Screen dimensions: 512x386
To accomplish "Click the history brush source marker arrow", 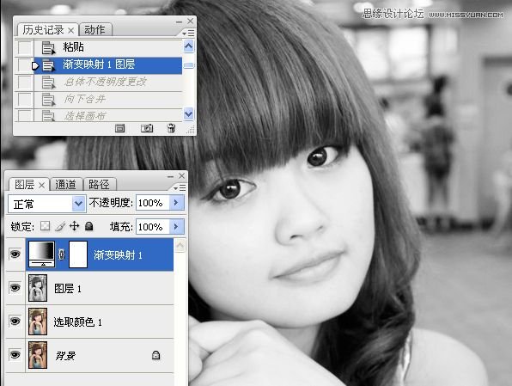I will (35, 65).
